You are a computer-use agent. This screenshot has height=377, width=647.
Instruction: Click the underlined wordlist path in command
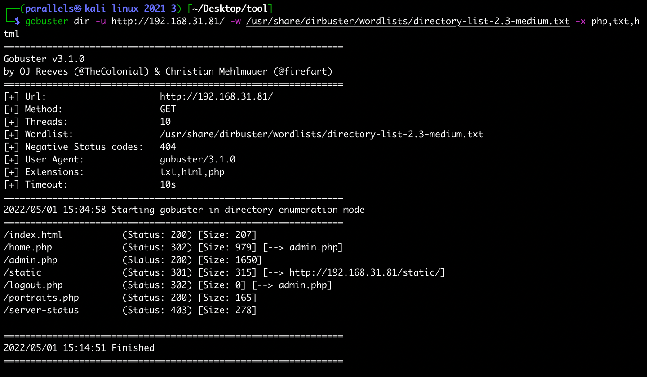coord(408,21)
